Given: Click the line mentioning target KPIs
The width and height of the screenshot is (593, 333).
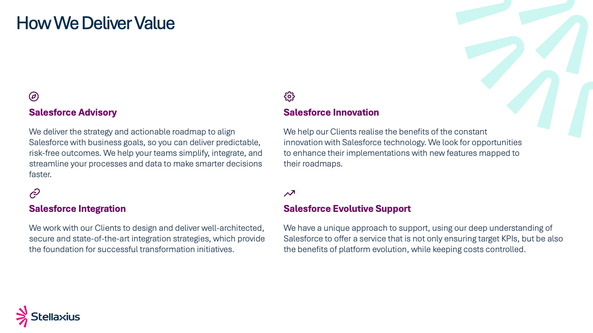Looking at the screenshot, I should pyautogui.click(x=423, y=239).
